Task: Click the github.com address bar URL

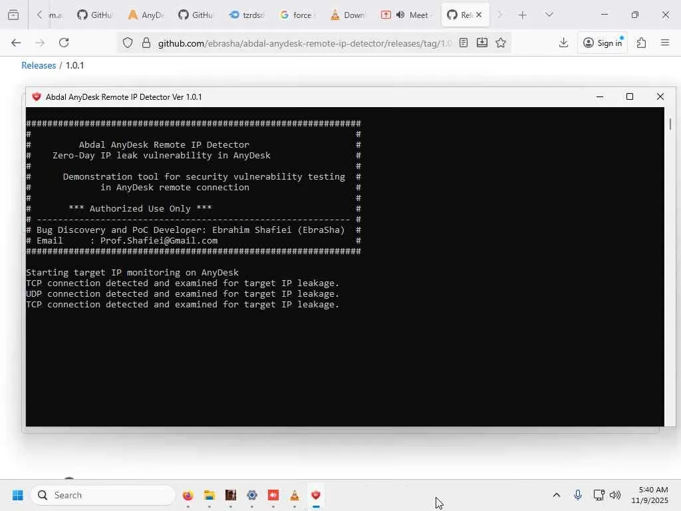Action: point(305,43)
